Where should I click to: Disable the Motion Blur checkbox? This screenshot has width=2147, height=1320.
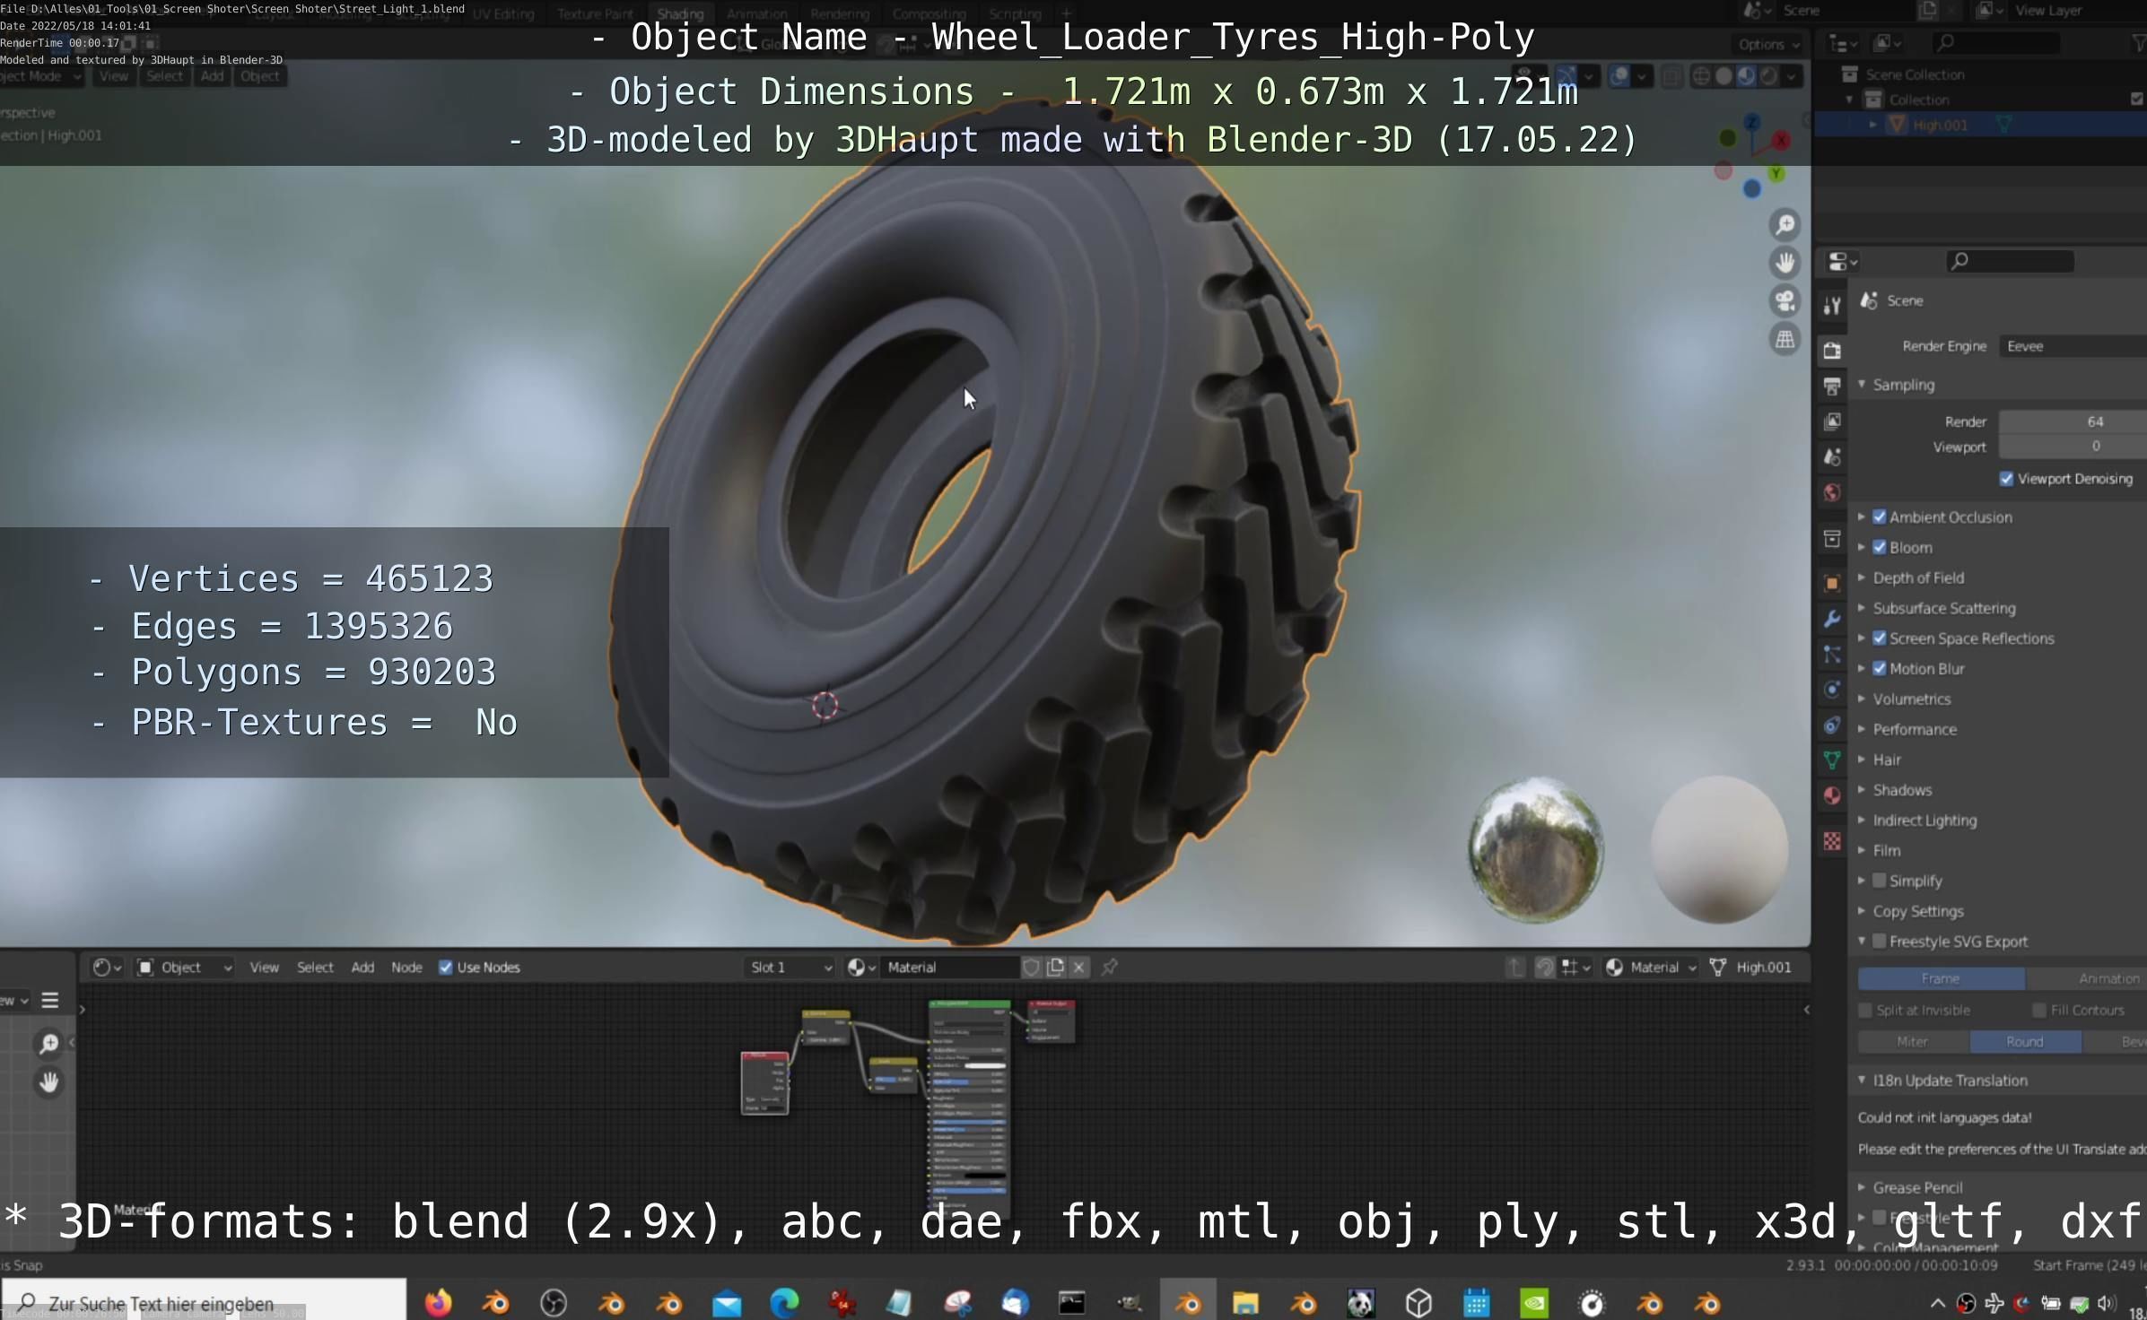coord(1880,668)
